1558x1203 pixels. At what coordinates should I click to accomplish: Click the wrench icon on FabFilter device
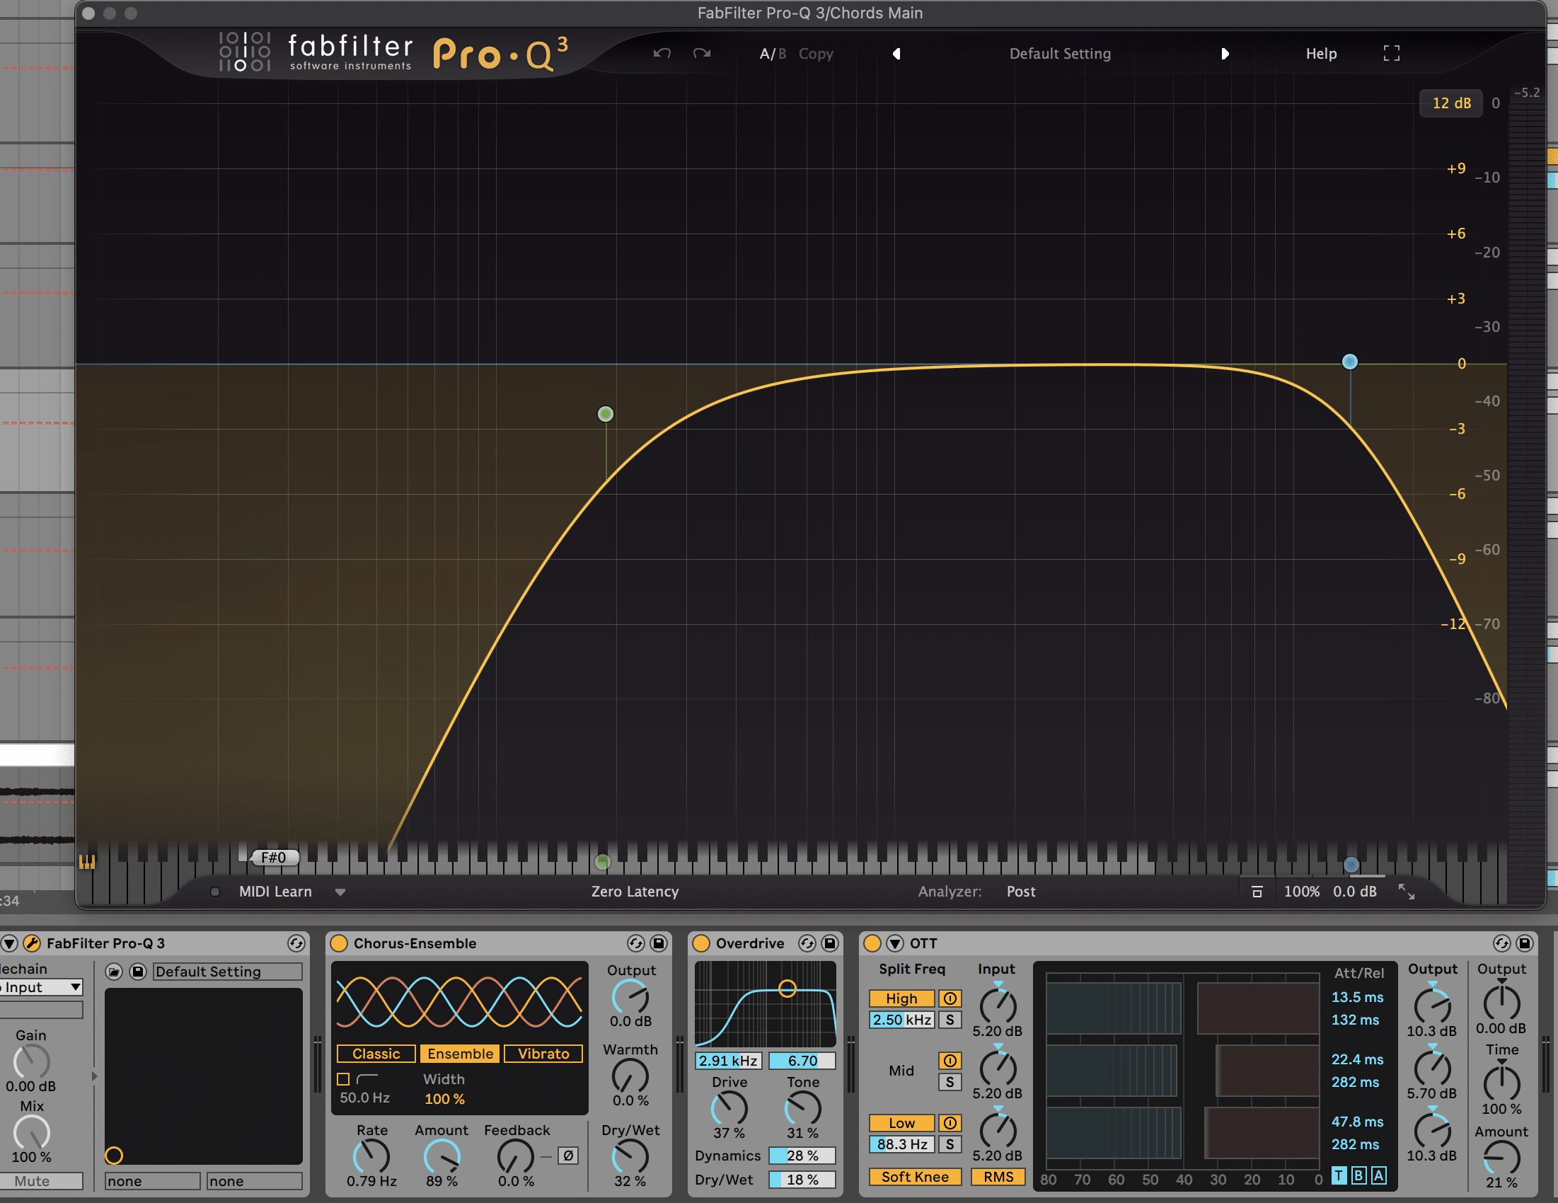(31, 943)
